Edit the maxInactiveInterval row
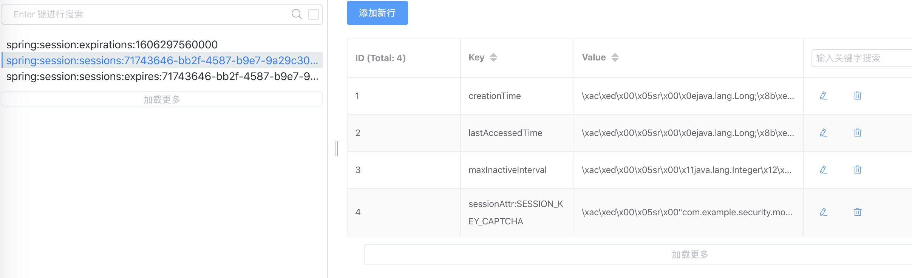The width and height of the screenshot is (912, 278). [x=824, y=170]
